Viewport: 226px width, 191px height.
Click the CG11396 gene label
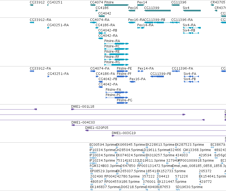click(x=179, y=2)
